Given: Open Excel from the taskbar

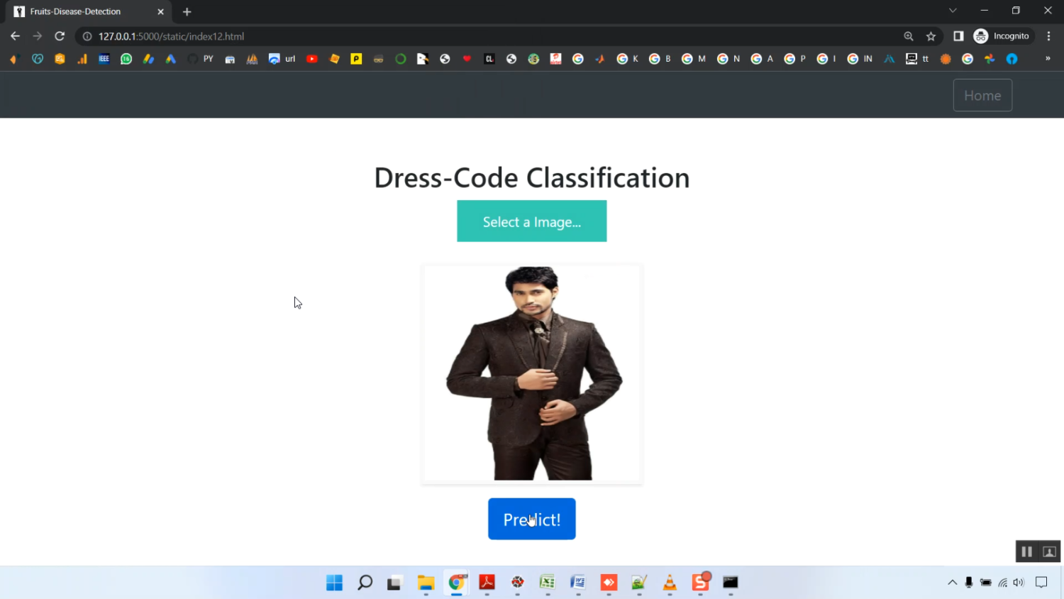Looking at the screenshot, I should [548, 583].
